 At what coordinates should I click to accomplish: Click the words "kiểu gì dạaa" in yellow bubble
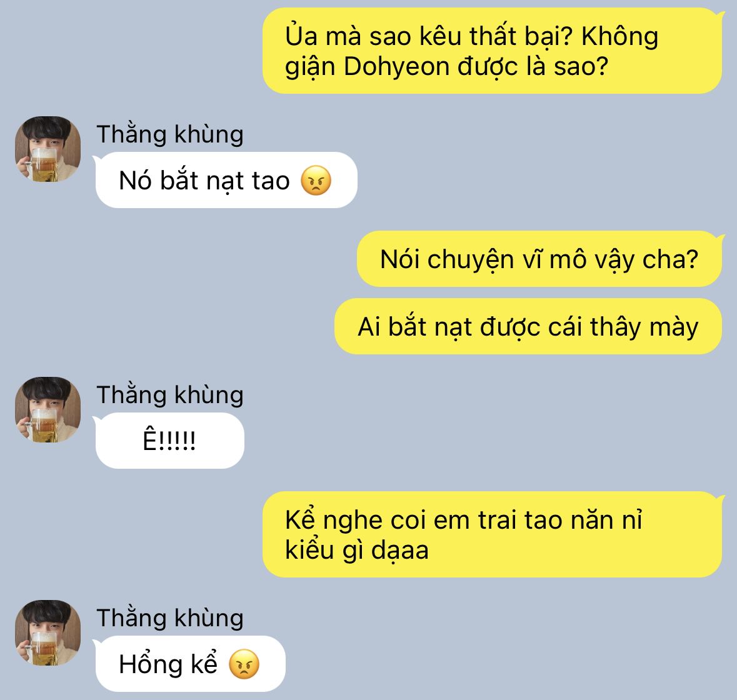(357, 550)
